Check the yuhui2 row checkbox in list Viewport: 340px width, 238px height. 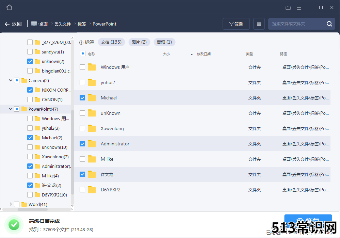tap(82, 83)
